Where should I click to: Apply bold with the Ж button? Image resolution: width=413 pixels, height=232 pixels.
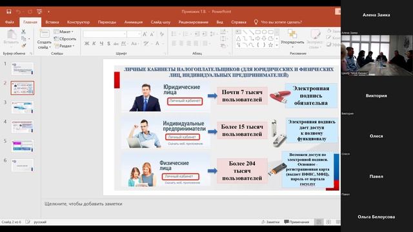(x=86, y=43)
